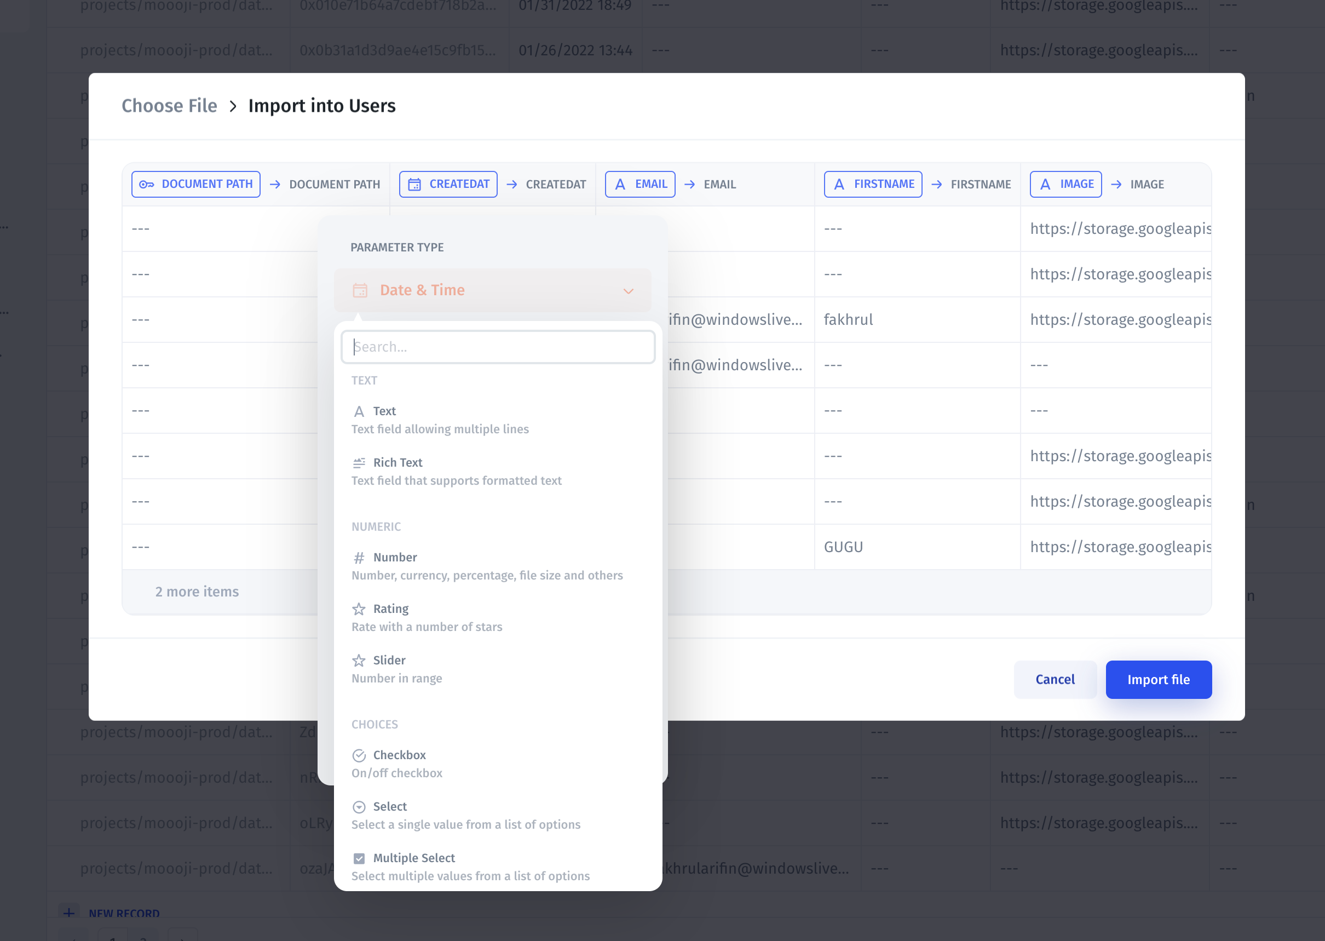The image size is (1325, 941).
Task: Click the circled arrow icon for Select
Action: pyautogui.click(x=359, y=807)
